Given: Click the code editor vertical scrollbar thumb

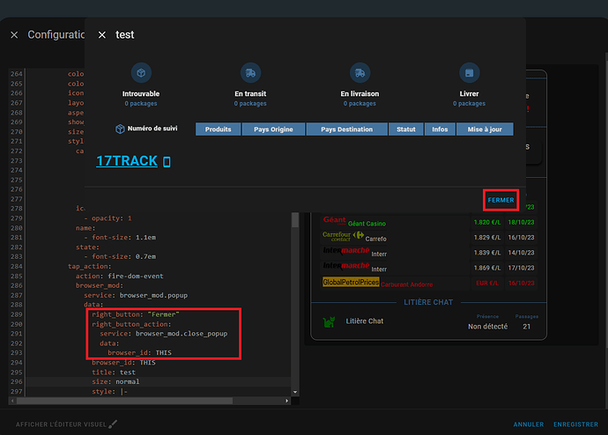Looking at the screenshot, I should tap(295, 220).
